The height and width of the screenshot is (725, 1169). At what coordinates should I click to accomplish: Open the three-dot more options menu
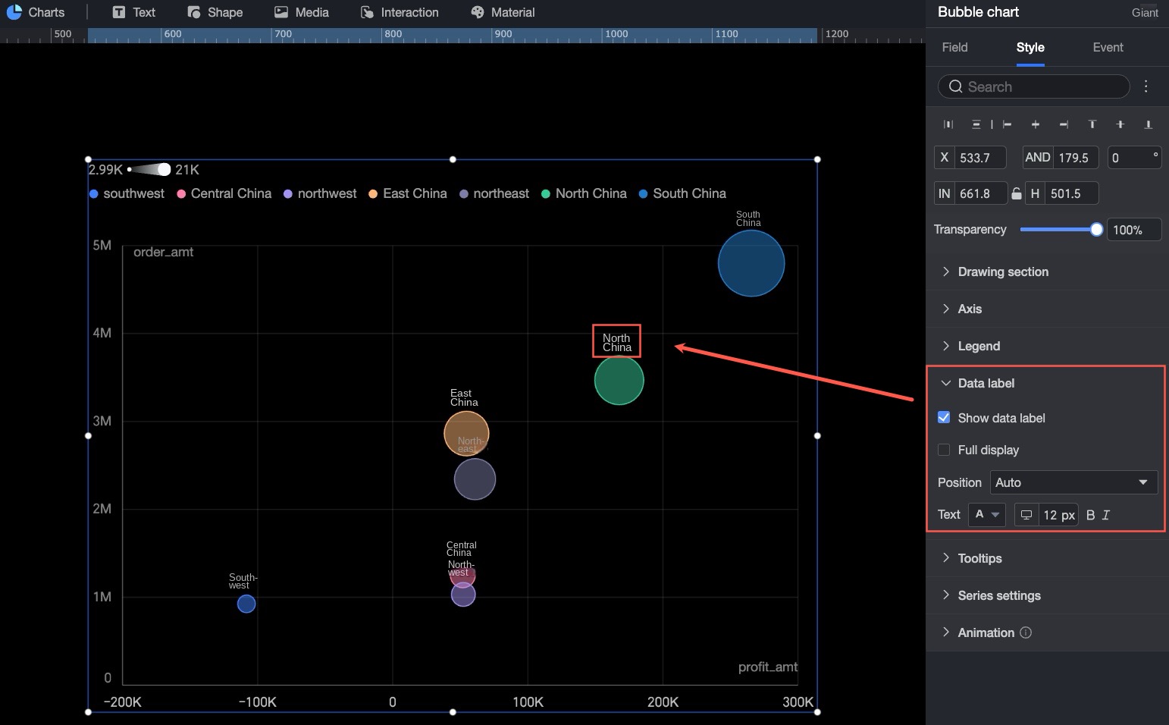coord(1146,86)
